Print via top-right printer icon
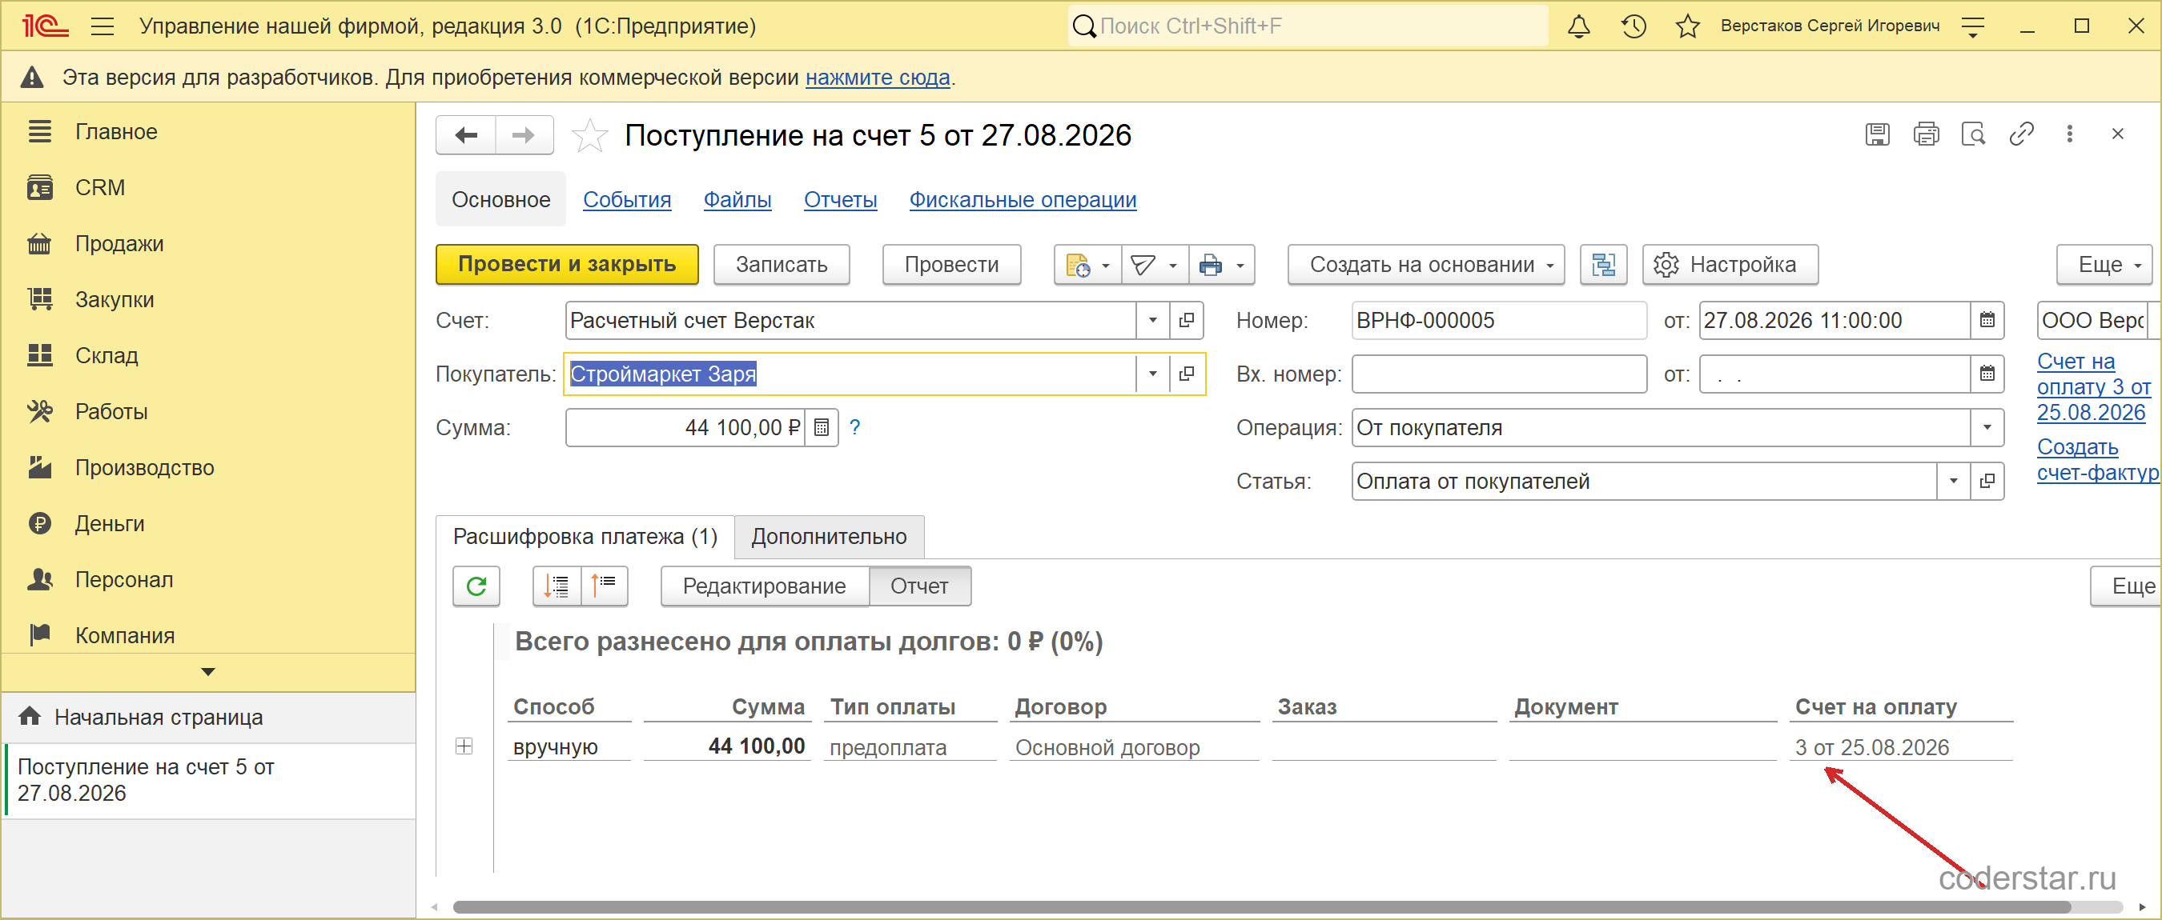Screen dimensions: 2162x920 click(1925, 134)
